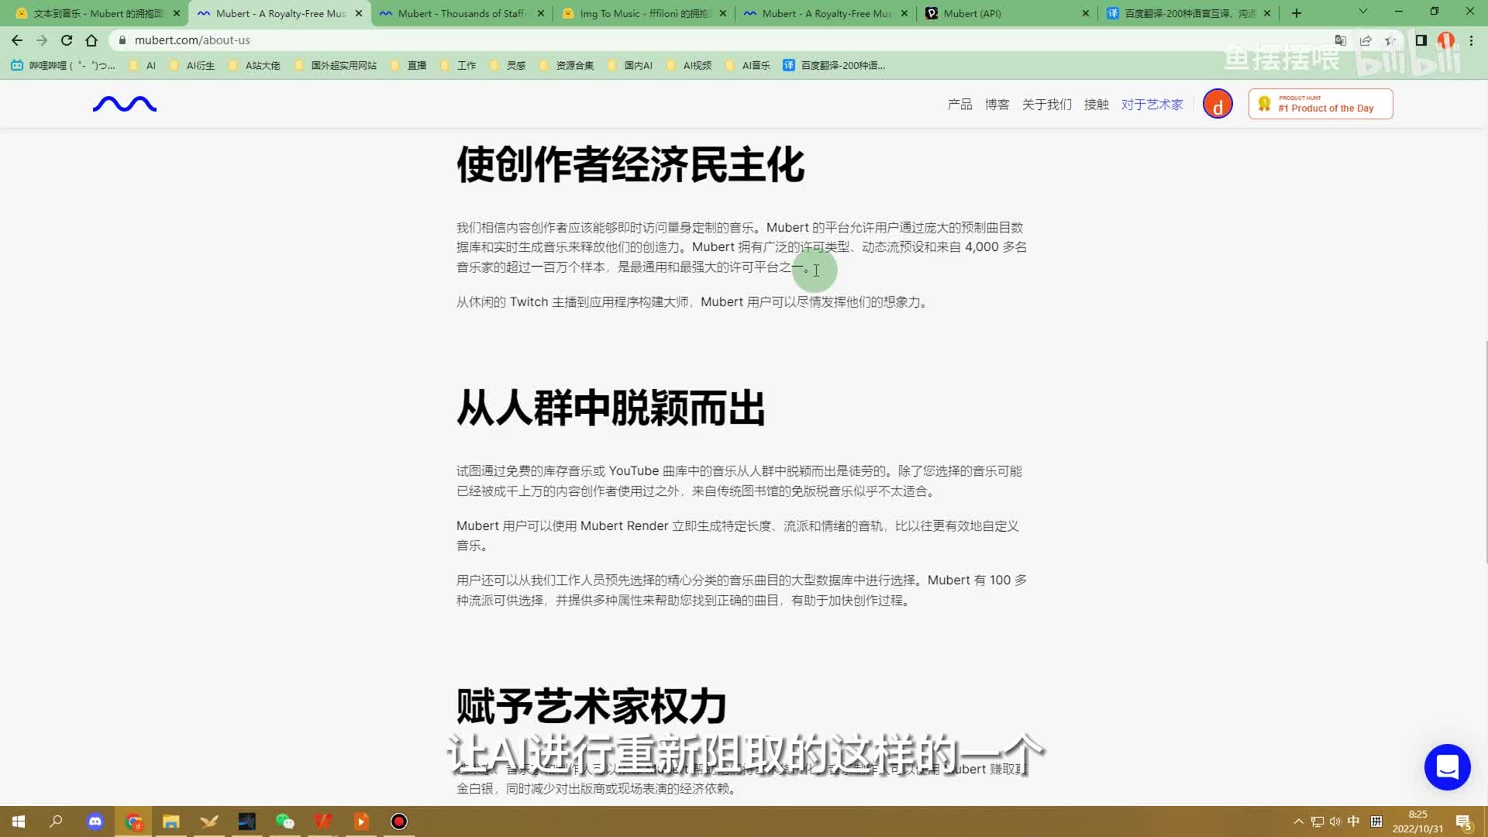Open the 对于艺术家 nav link
Screen dimensions: 1488x837
click(1152, 105)
